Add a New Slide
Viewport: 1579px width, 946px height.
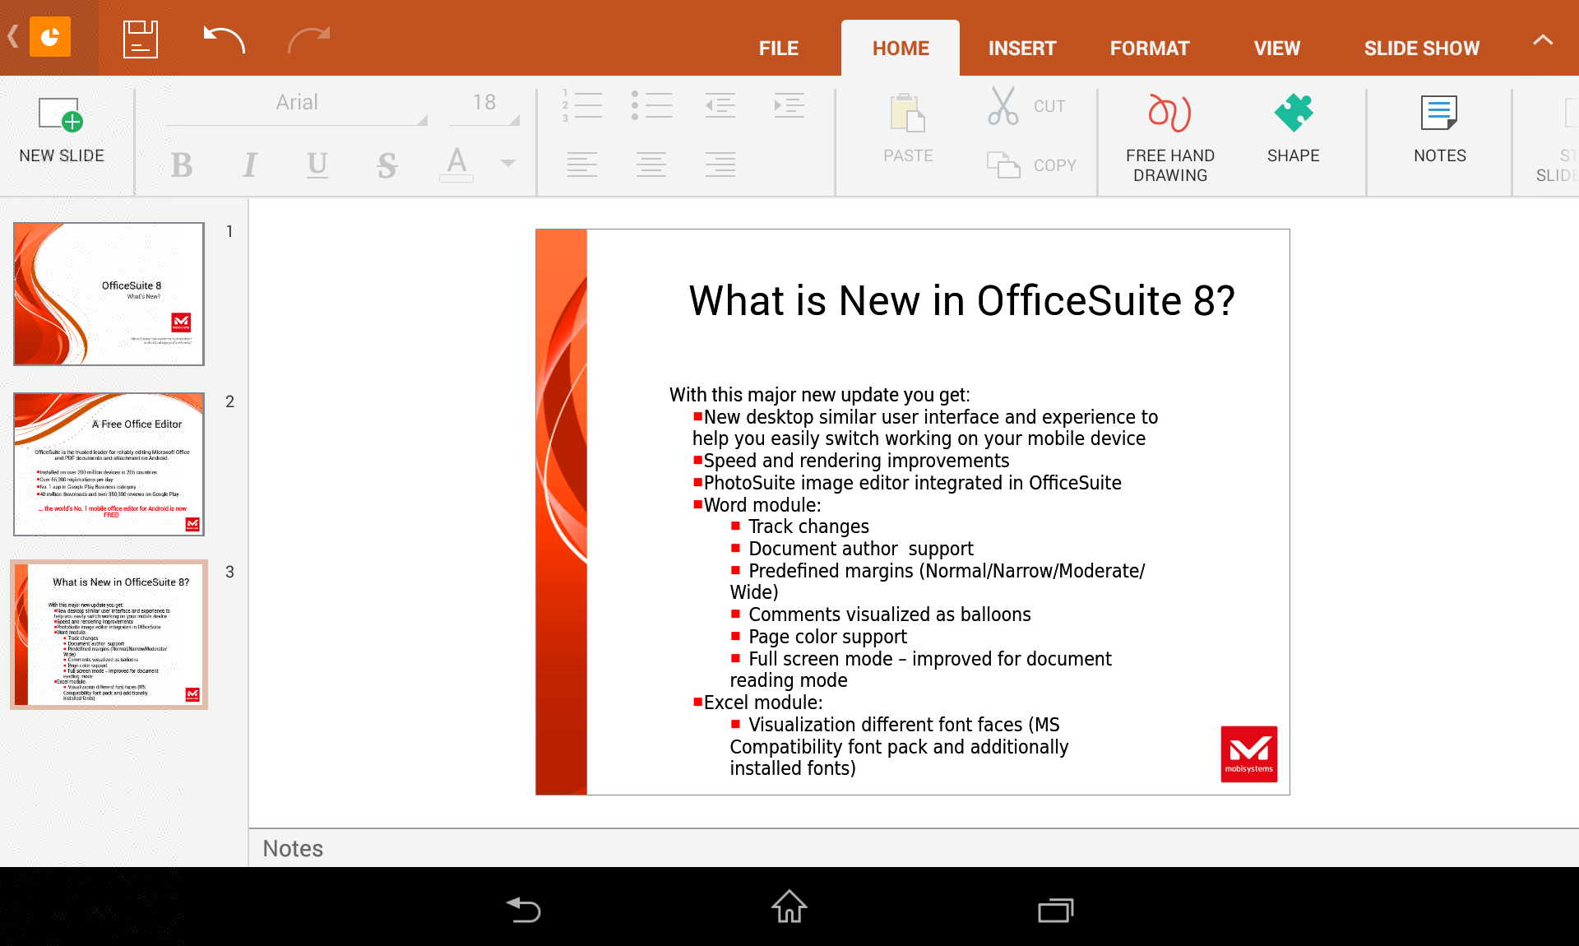pyautogui.click(x=62, y=132)
